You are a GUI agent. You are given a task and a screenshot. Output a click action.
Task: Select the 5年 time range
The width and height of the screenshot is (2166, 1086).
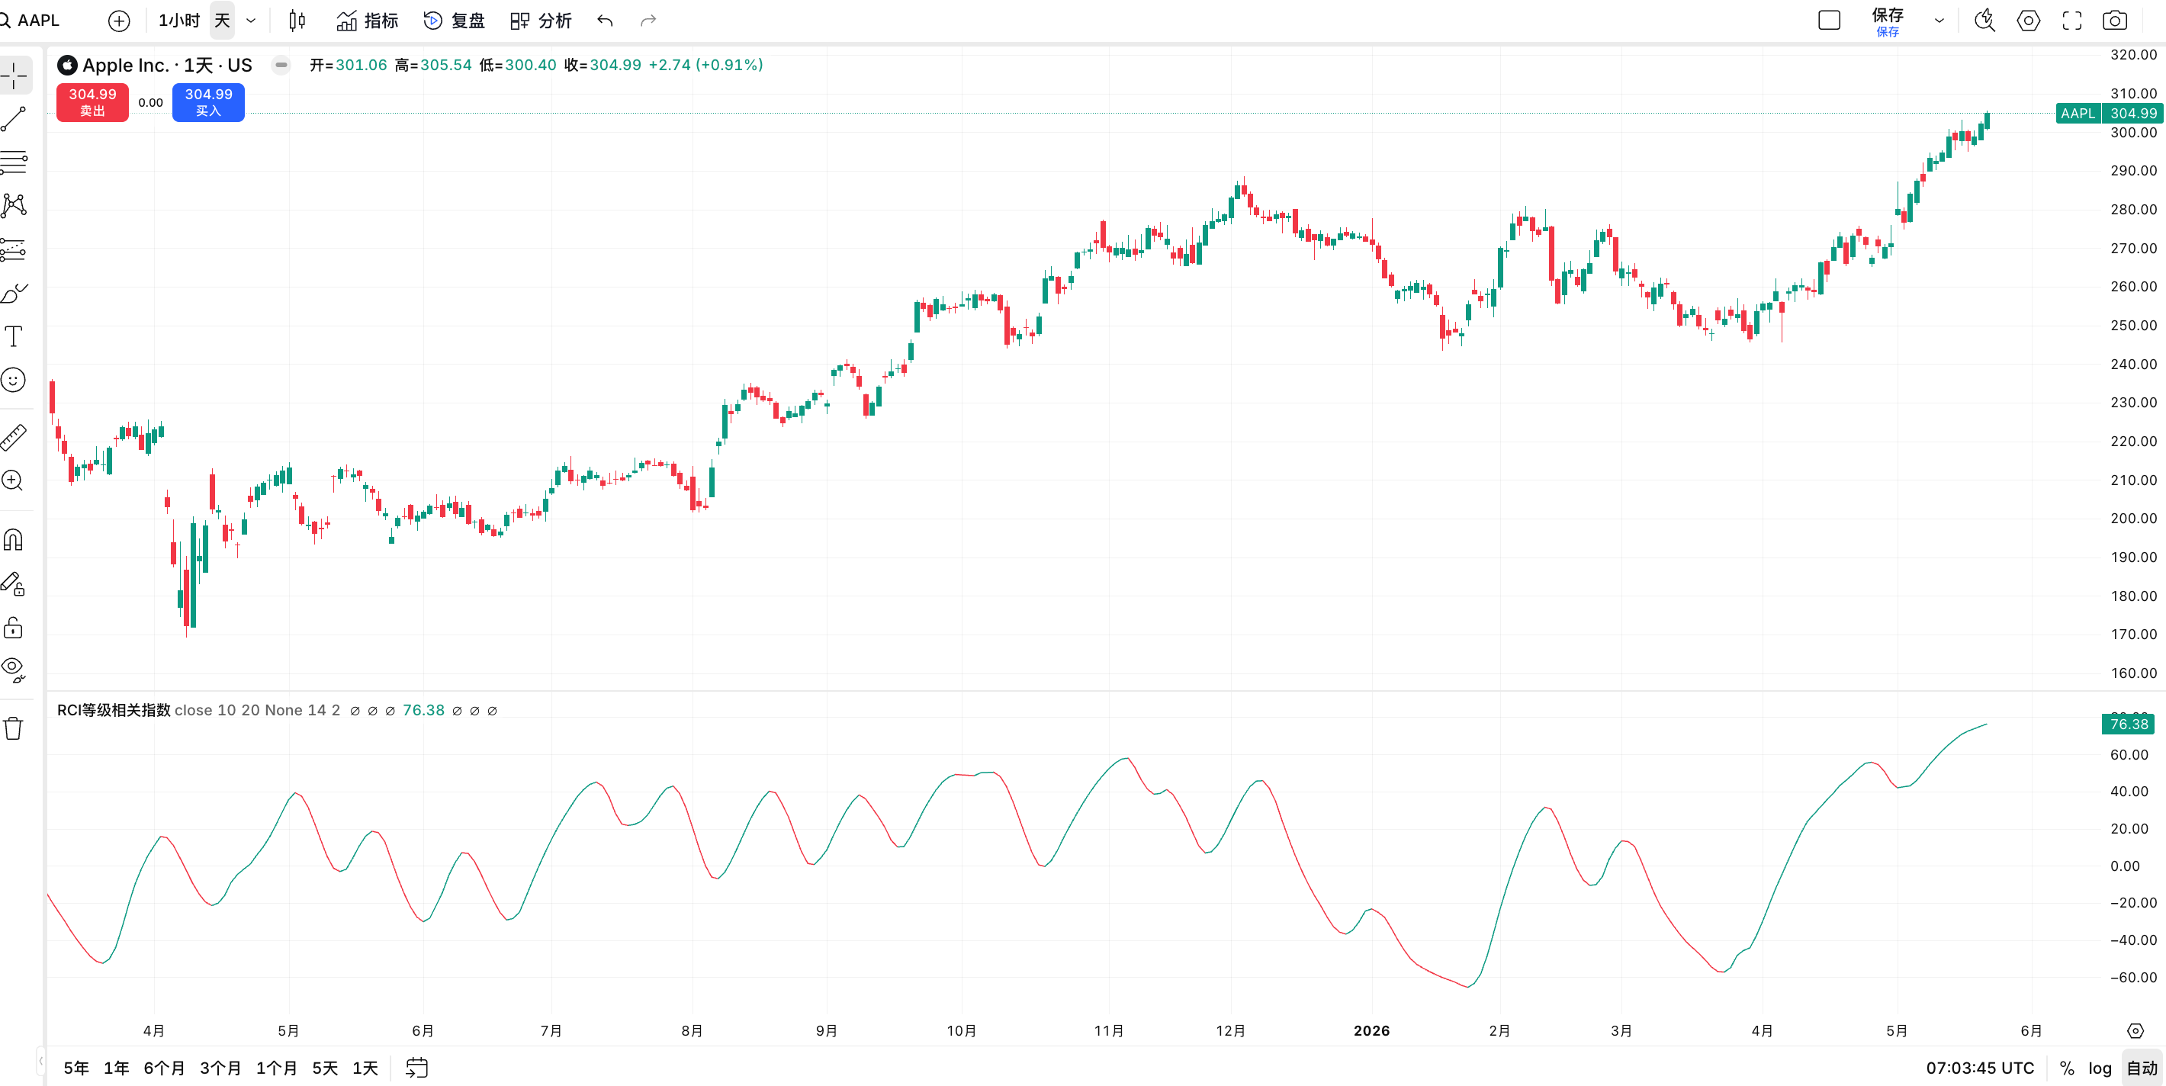coord(76,1068)
